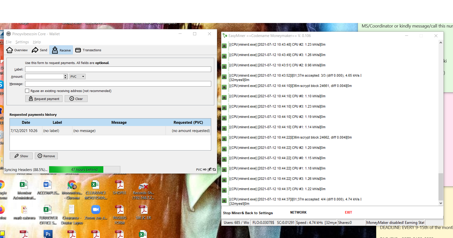Click the Amount spinner arrows
Viewport: 453px width, 238px height.
[x=65, y=76]
